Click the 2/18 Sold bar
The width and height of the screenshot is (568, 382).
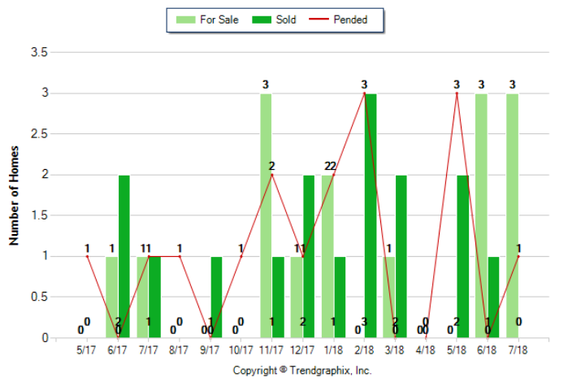371,215
